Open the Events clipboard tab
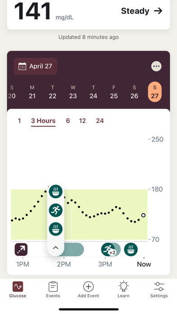The image size is (177, 314). pos(53,289)
